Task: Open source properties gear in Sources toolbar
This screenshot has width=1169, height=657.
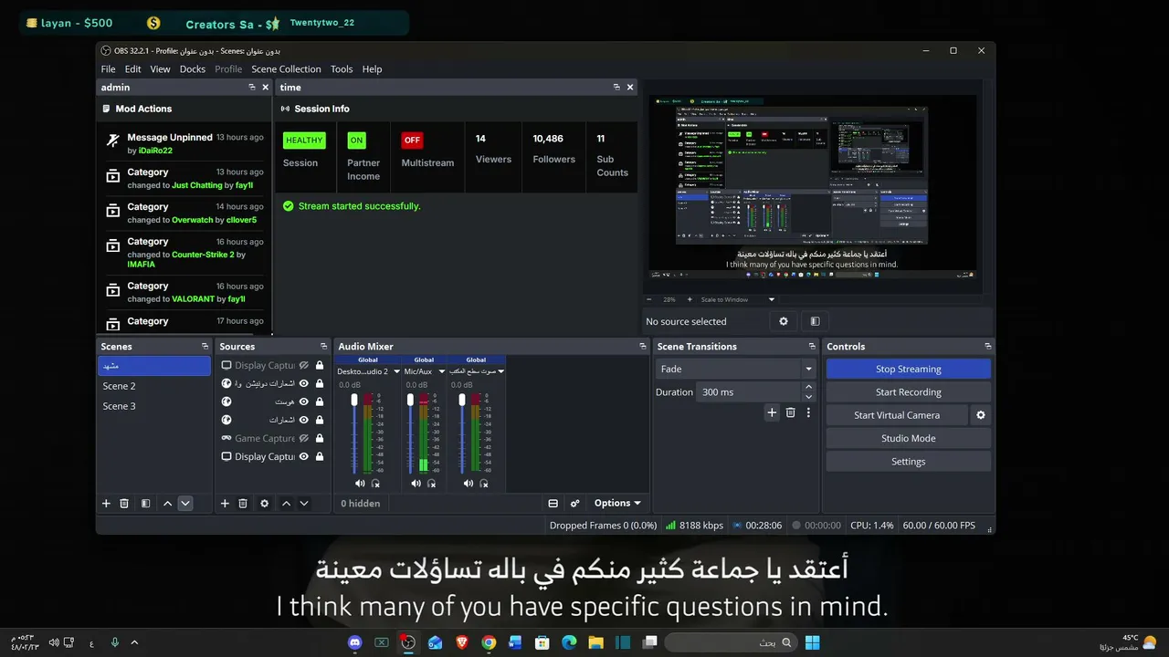Action: [265, 504]
